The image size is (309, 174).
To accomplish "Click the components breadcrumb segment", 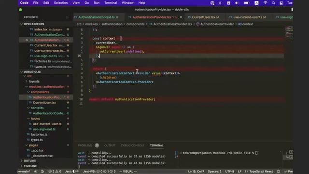I will [135, 24].
